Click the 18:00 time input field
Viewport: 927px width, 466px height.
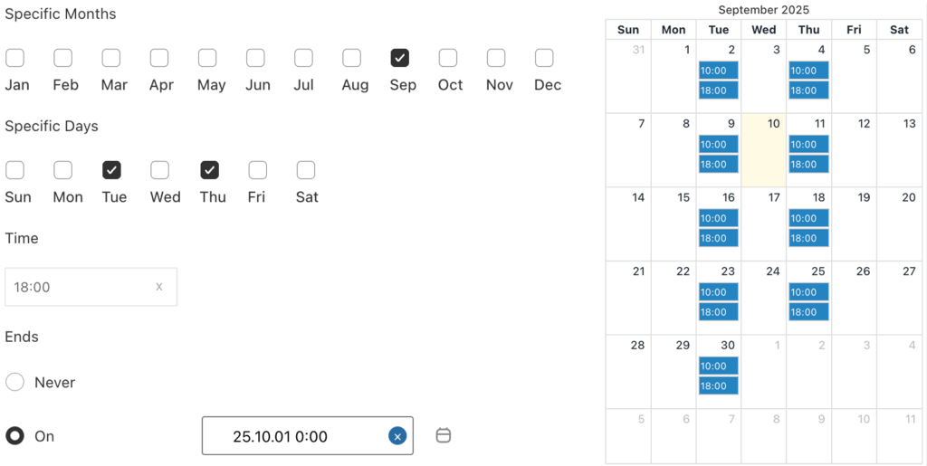(81, 287)
